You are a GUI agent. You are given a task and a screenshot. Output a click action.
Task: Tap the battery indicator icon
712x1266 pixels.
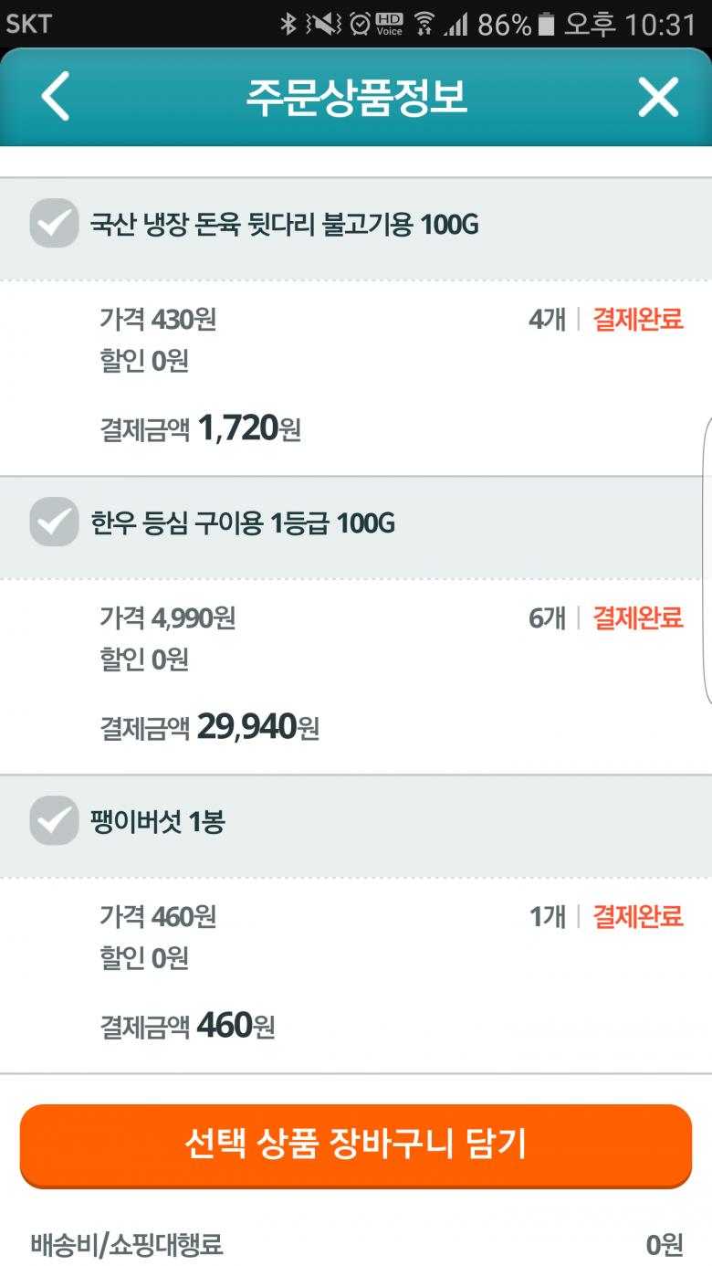[x=546, y=24]
